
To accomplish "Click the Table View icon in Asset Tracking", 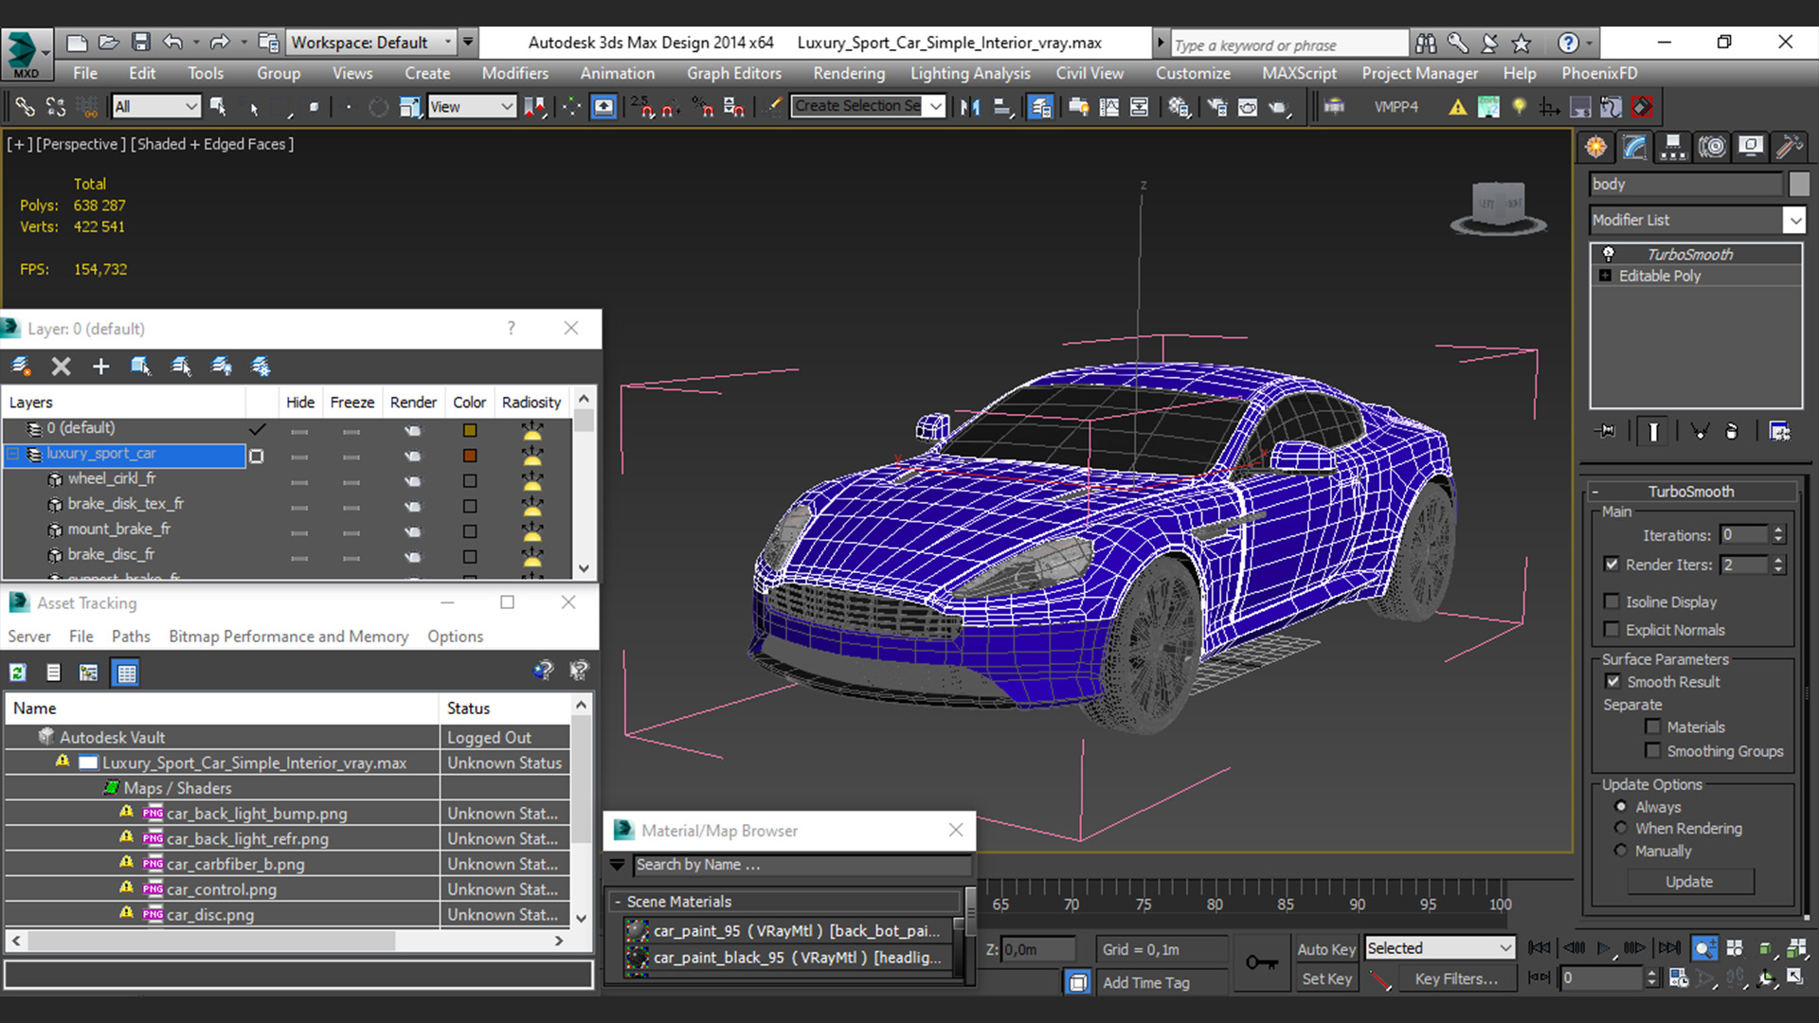I will pos(126,673).
